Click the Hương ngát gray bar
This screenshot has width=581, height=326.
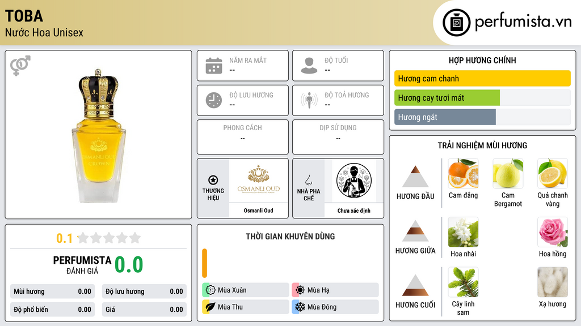point(445,117)
